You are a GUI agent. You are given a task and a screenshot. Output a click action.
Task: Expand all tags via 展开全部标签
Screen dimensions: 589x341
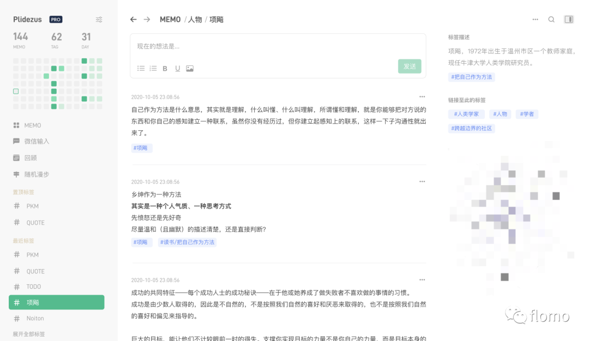click(x=29, y=334)
